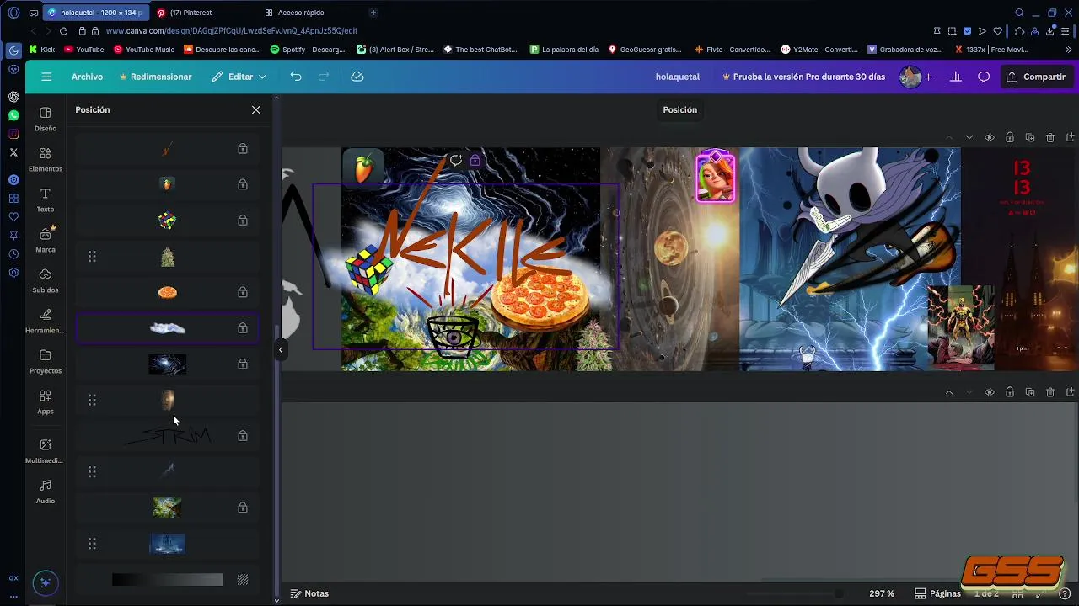1079x606 pixels.
Task: Open the browser extensions cube icon
Action: click(1019, 30)
